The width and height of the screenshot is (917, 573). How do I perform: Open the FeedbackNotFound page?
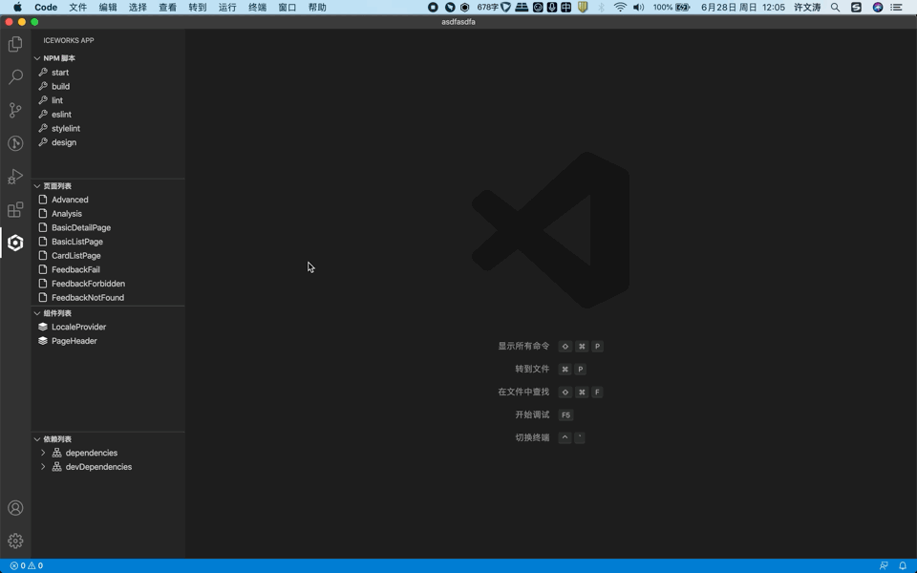[108, 298]
